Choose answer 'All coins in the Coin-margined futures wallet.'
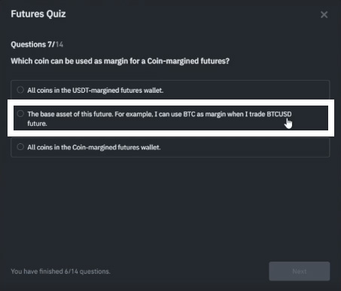The width and height of the screenshot is (341, 291). coord(94,147)
